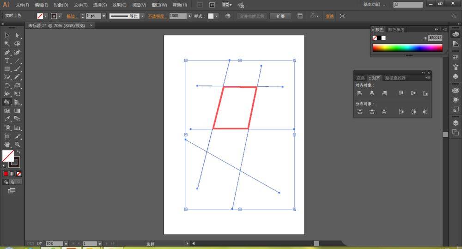The image size is (462, 249).
Task: Select the Eyedropper tool
Action: tap(7, 119)
